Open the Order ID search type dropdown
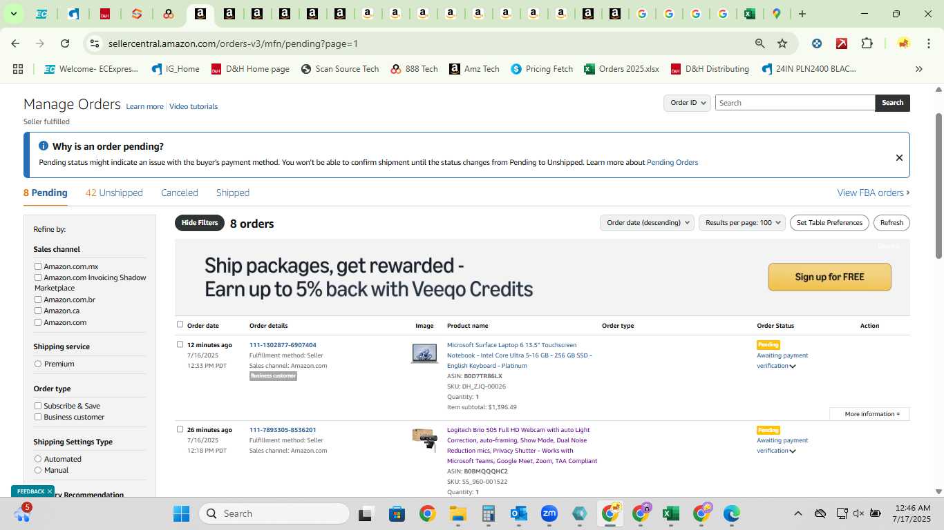Screen dimensions: 944x530 (688, 103)
